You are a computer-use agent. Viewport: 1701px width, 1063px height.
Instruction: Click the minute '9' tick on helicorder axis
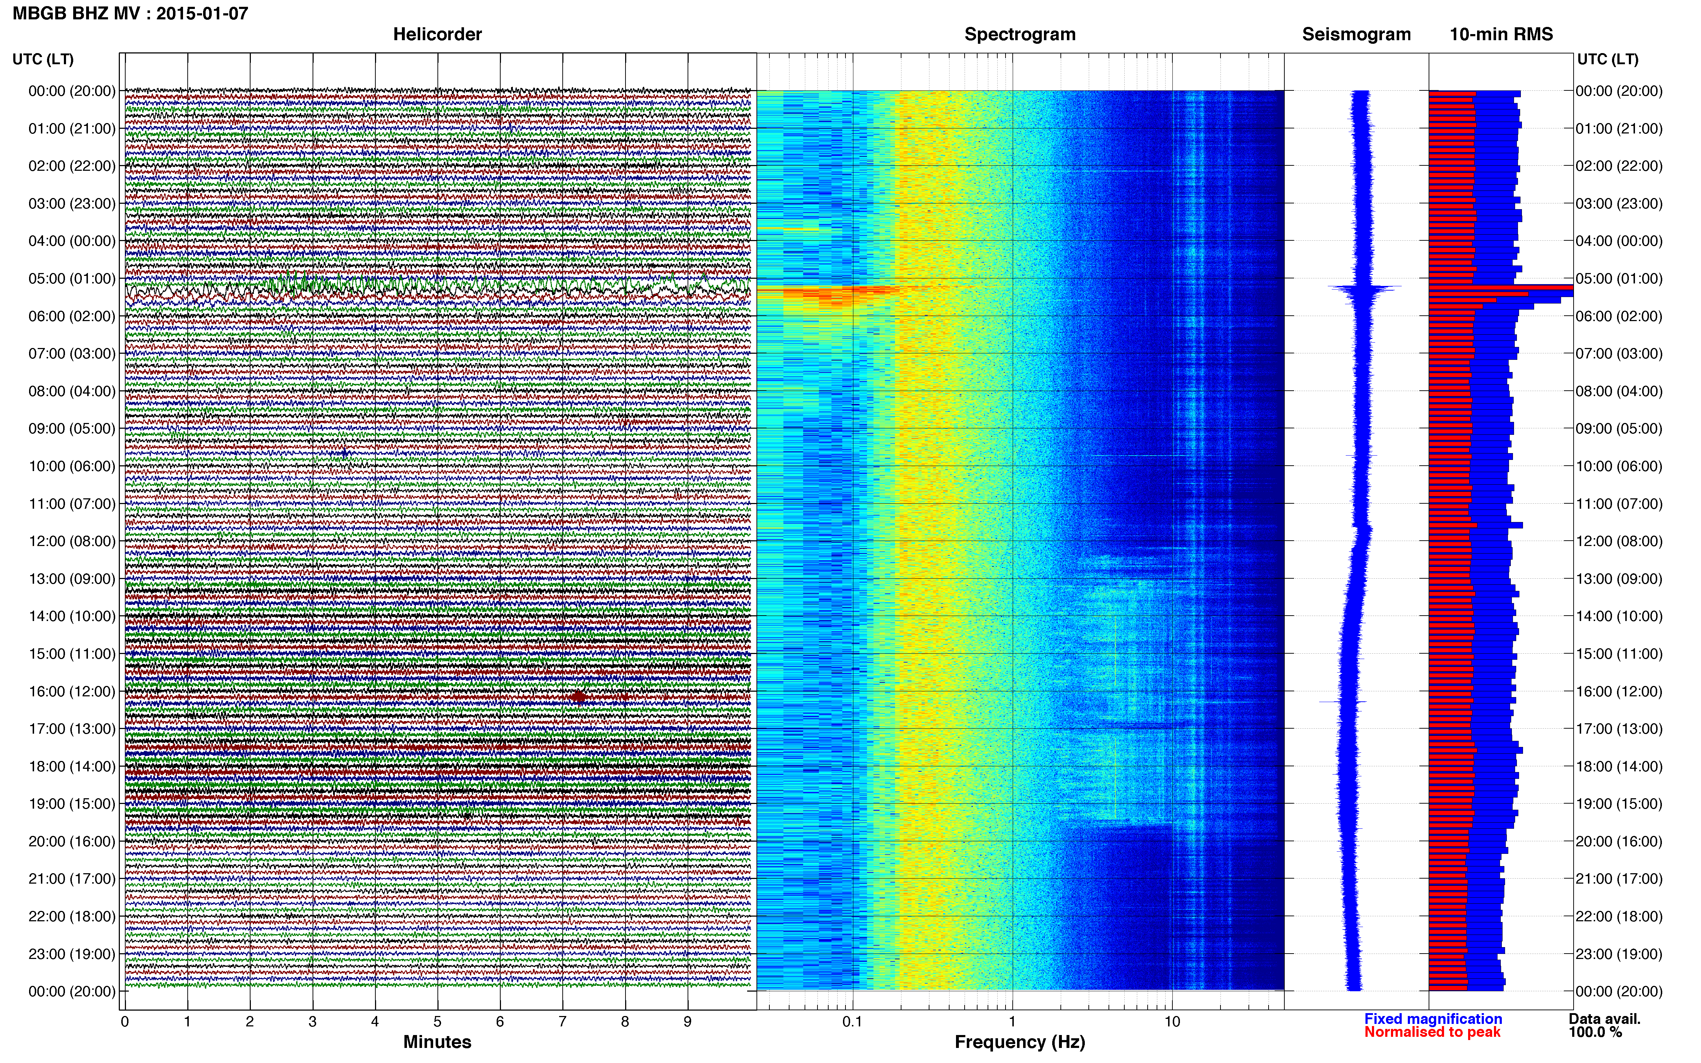(688, 1021)
